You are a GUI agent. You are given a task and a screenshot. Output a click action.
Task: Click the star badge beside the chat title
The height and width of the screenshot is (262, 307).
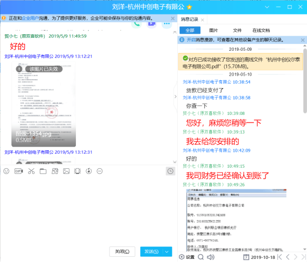(x=189, y=7)
